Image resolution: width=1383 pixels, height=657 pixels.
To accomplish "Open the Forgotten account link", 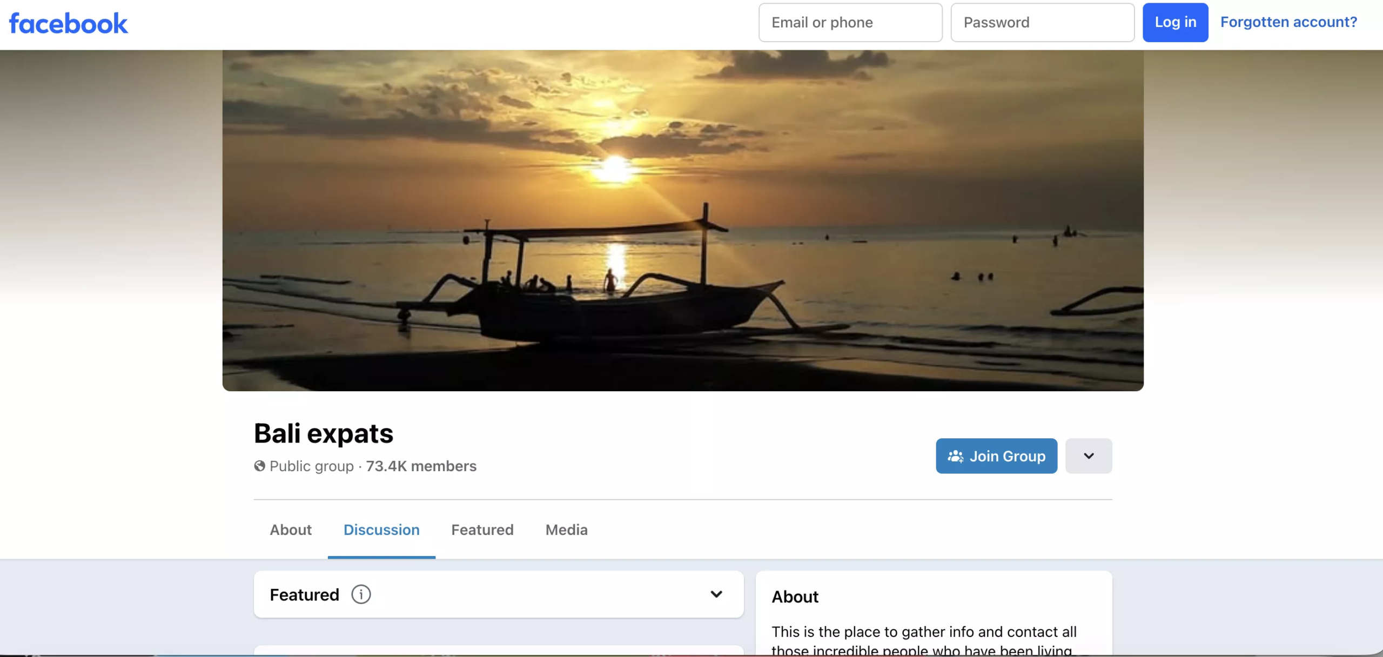I will [x=1288, y=22].
